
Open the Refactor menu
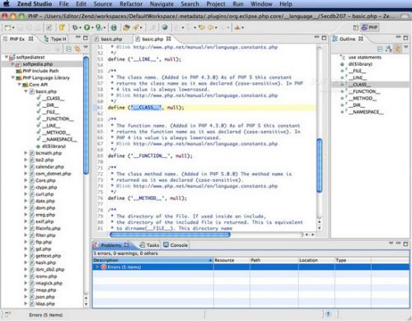pos(131,4)
